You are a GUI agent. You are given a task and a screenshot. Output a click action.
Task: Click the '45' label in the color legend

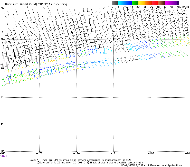[x=171, y=7]
